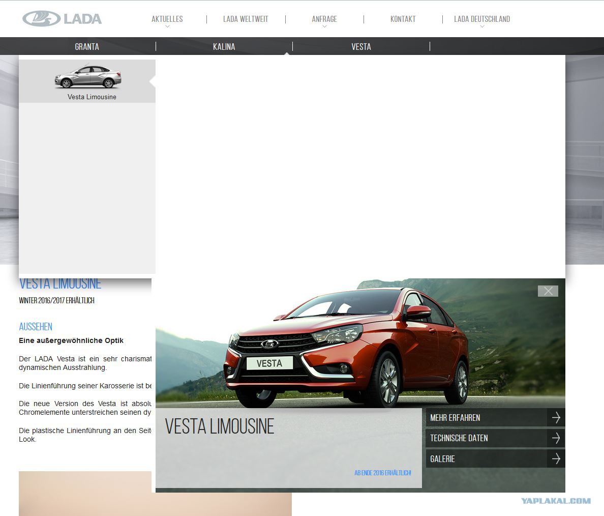Open the Anfrage menu

coord(324,19)
